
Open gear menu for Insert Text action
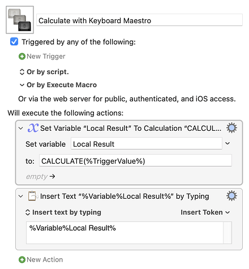(x=231, y=196)
